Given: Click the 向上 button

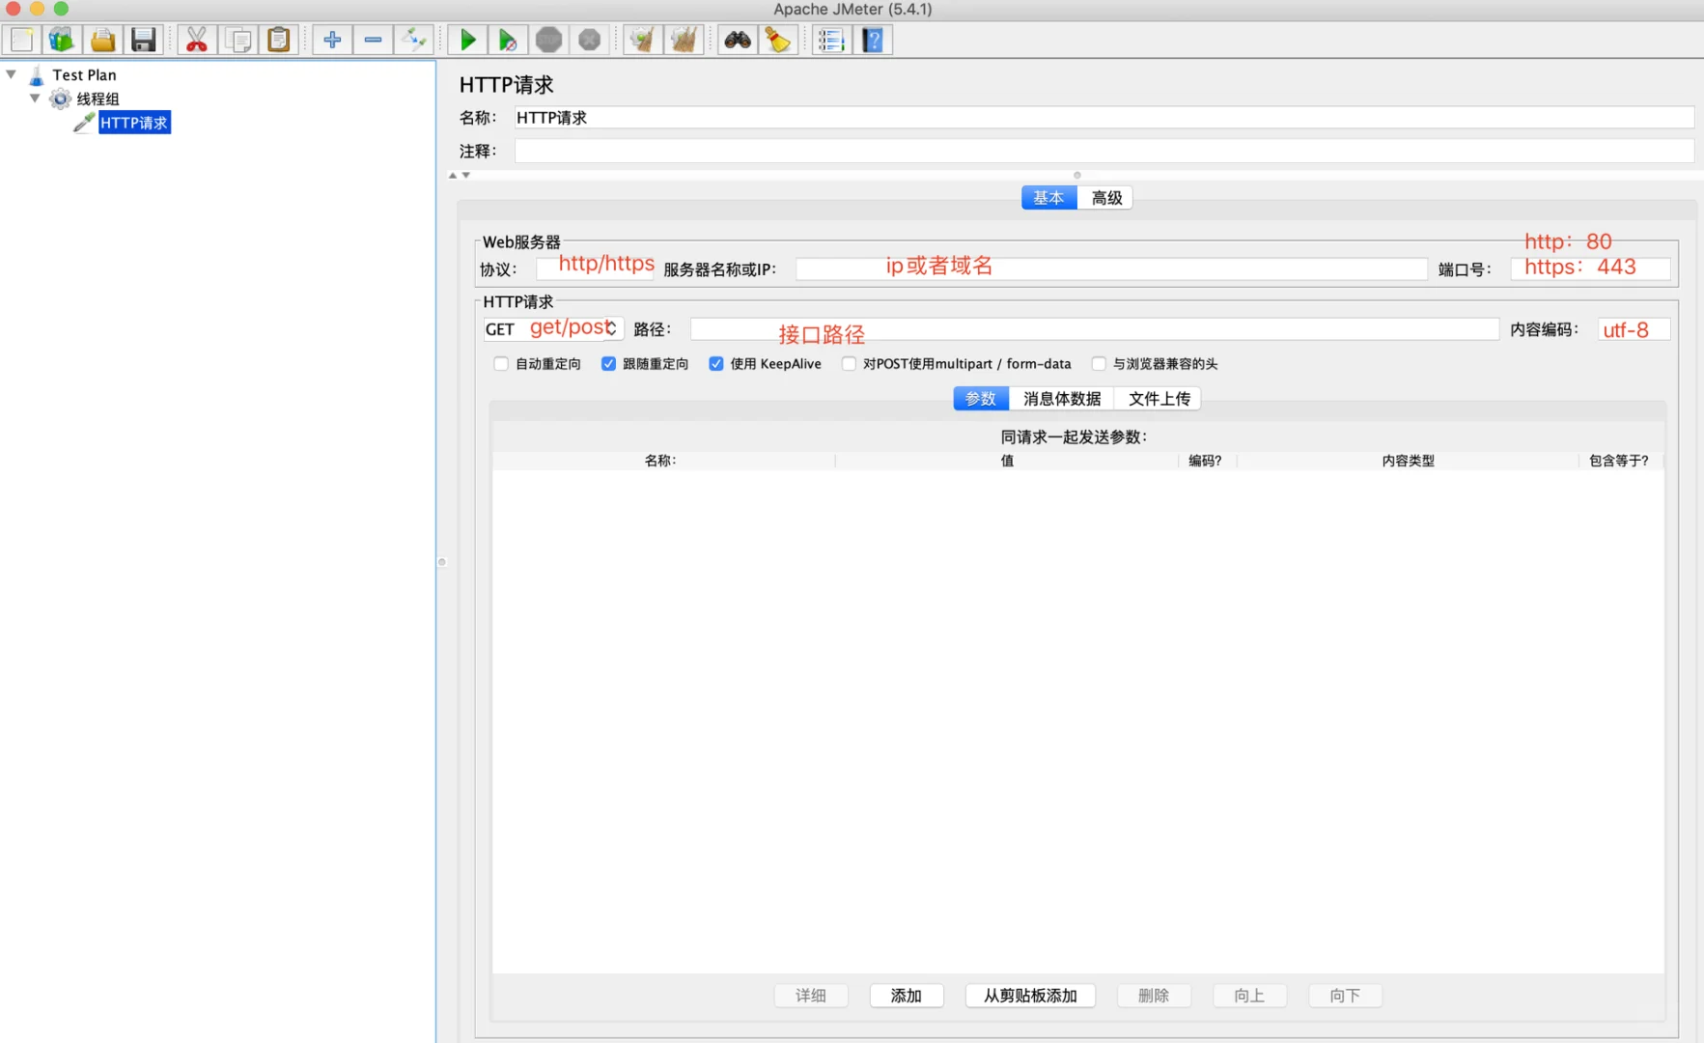Looking at the screenshot, I should coord(1249,996).
